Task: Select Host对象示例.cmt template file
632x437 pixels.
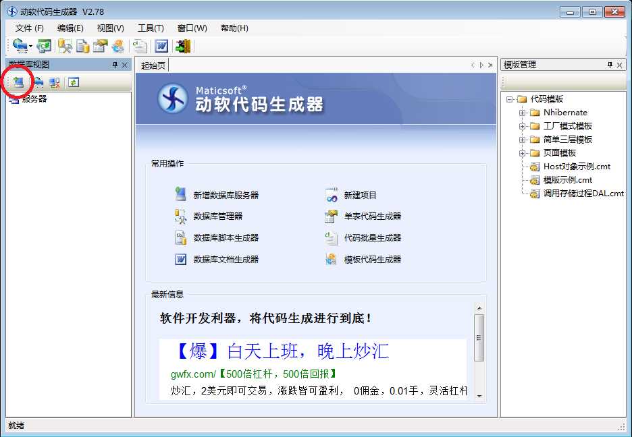Action: point(577,167)
